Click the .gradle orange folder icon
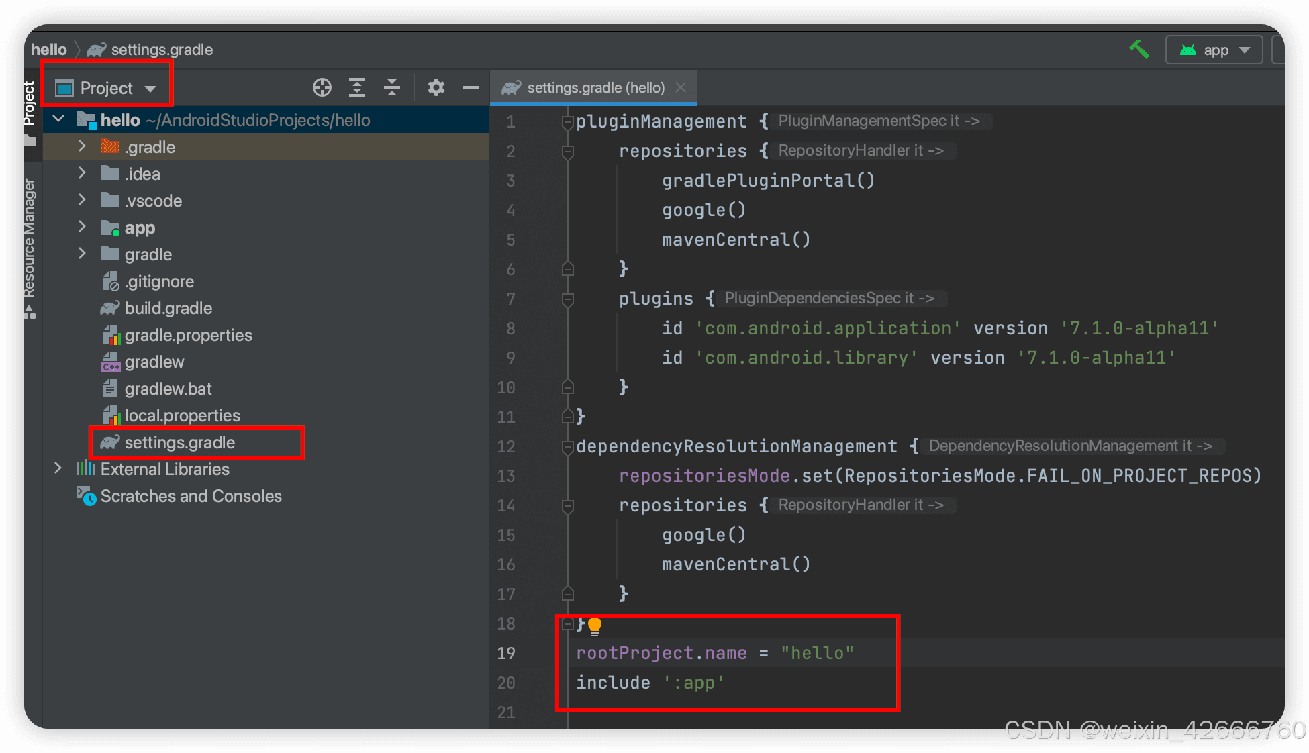This screenshot has height=753, width=1309. pos(110,146)
